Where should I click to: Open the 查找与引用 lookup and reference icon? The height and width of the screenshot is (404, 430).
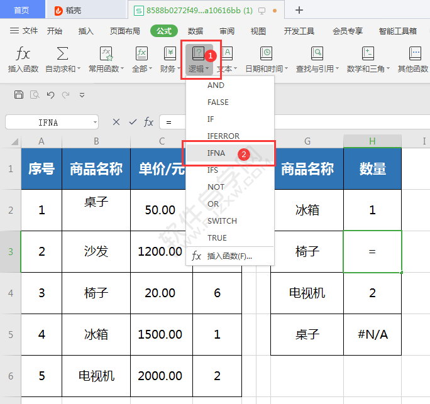[317, 53]
